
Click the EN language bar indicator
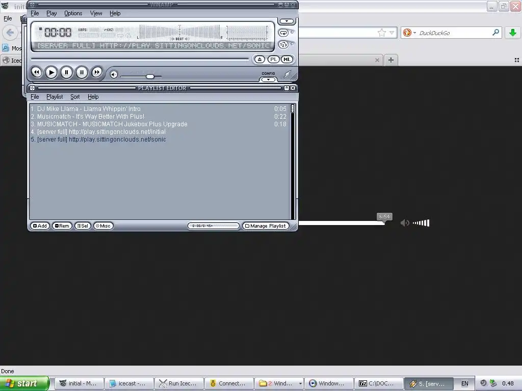click(x=465, y=383)
